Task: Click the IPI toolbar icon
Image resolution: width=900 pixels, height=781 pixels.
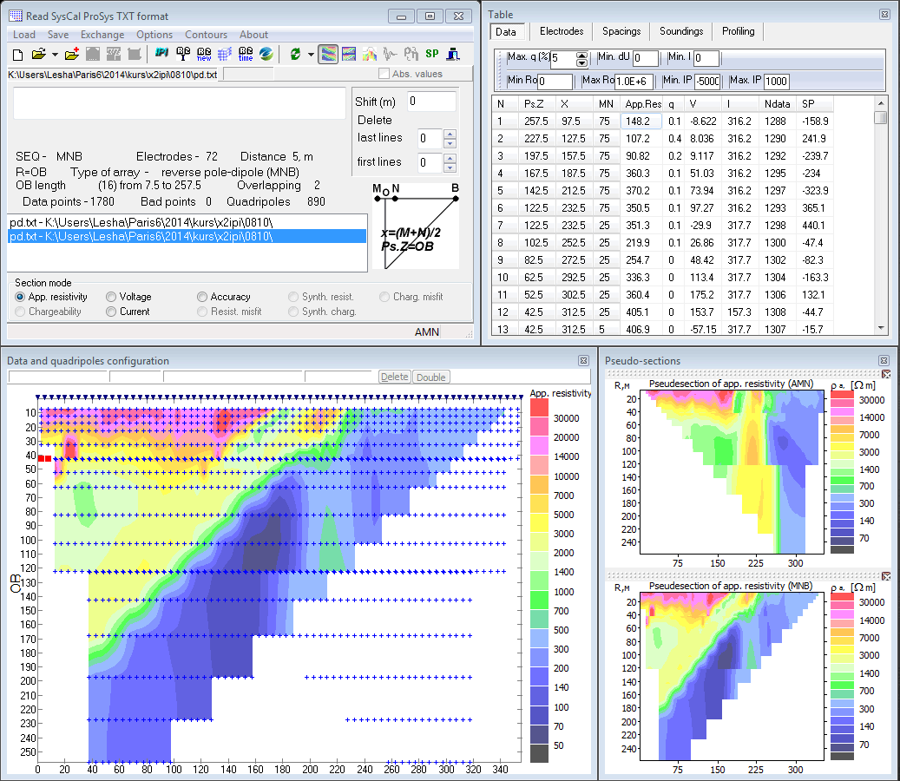Action: click(161, 54)
